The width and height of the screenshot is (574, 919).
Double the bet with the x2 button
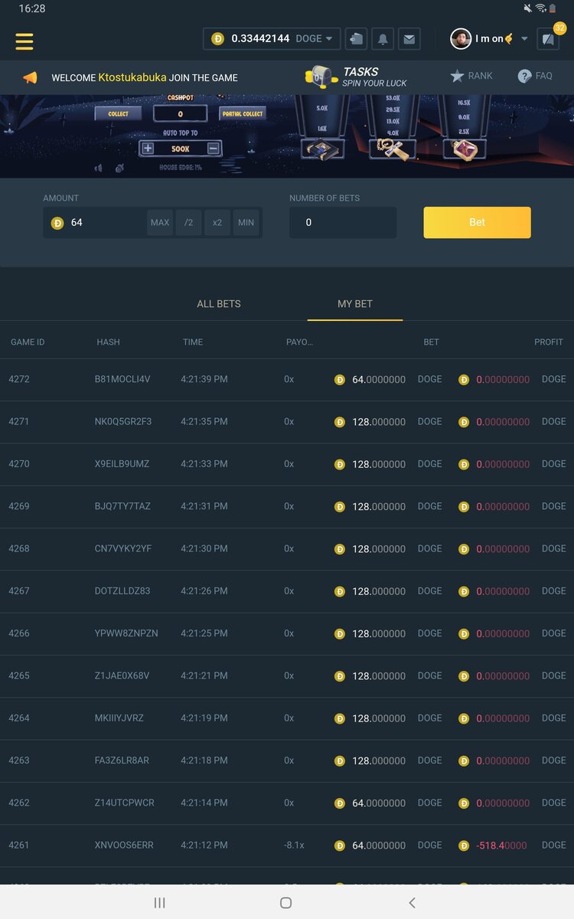click(x=217, y=223)
